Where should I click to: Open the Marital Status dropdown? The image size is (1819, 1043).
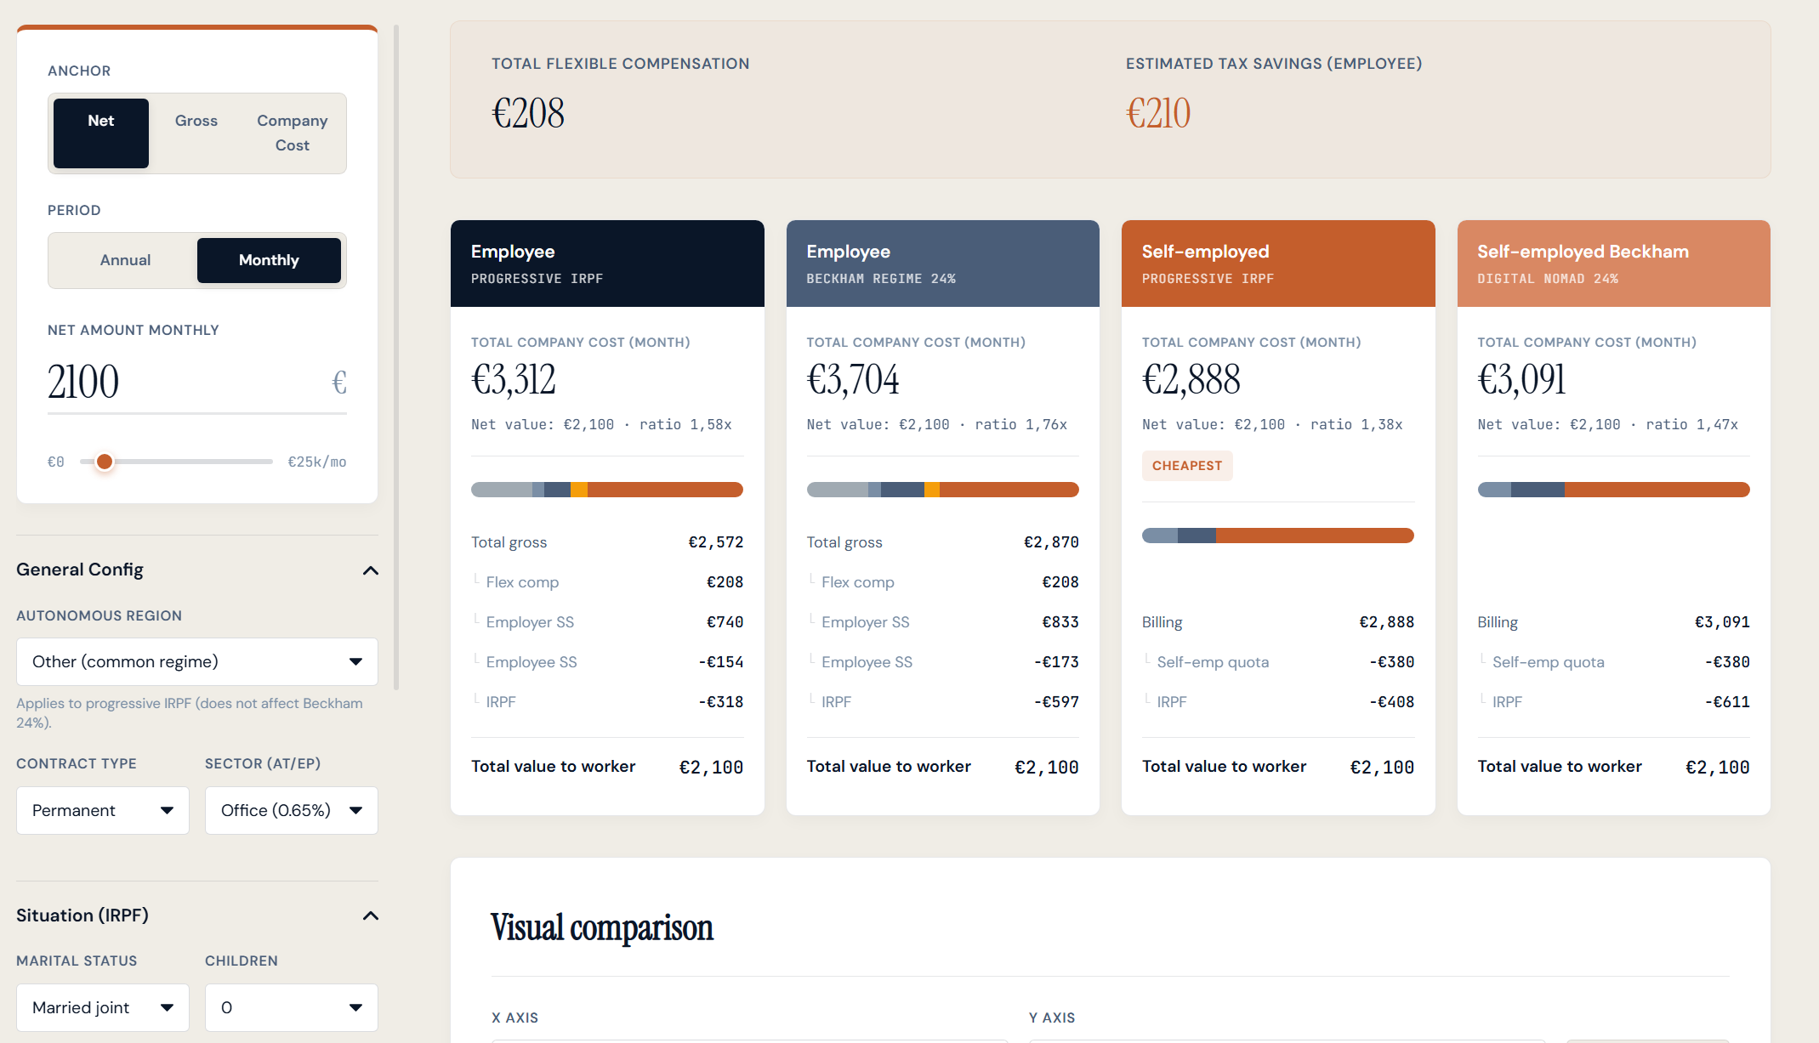103,1008
